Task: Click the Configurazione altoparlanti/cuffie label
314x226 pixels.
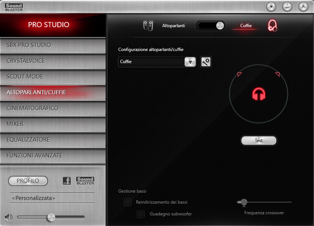Action: (x=151, y=50)
